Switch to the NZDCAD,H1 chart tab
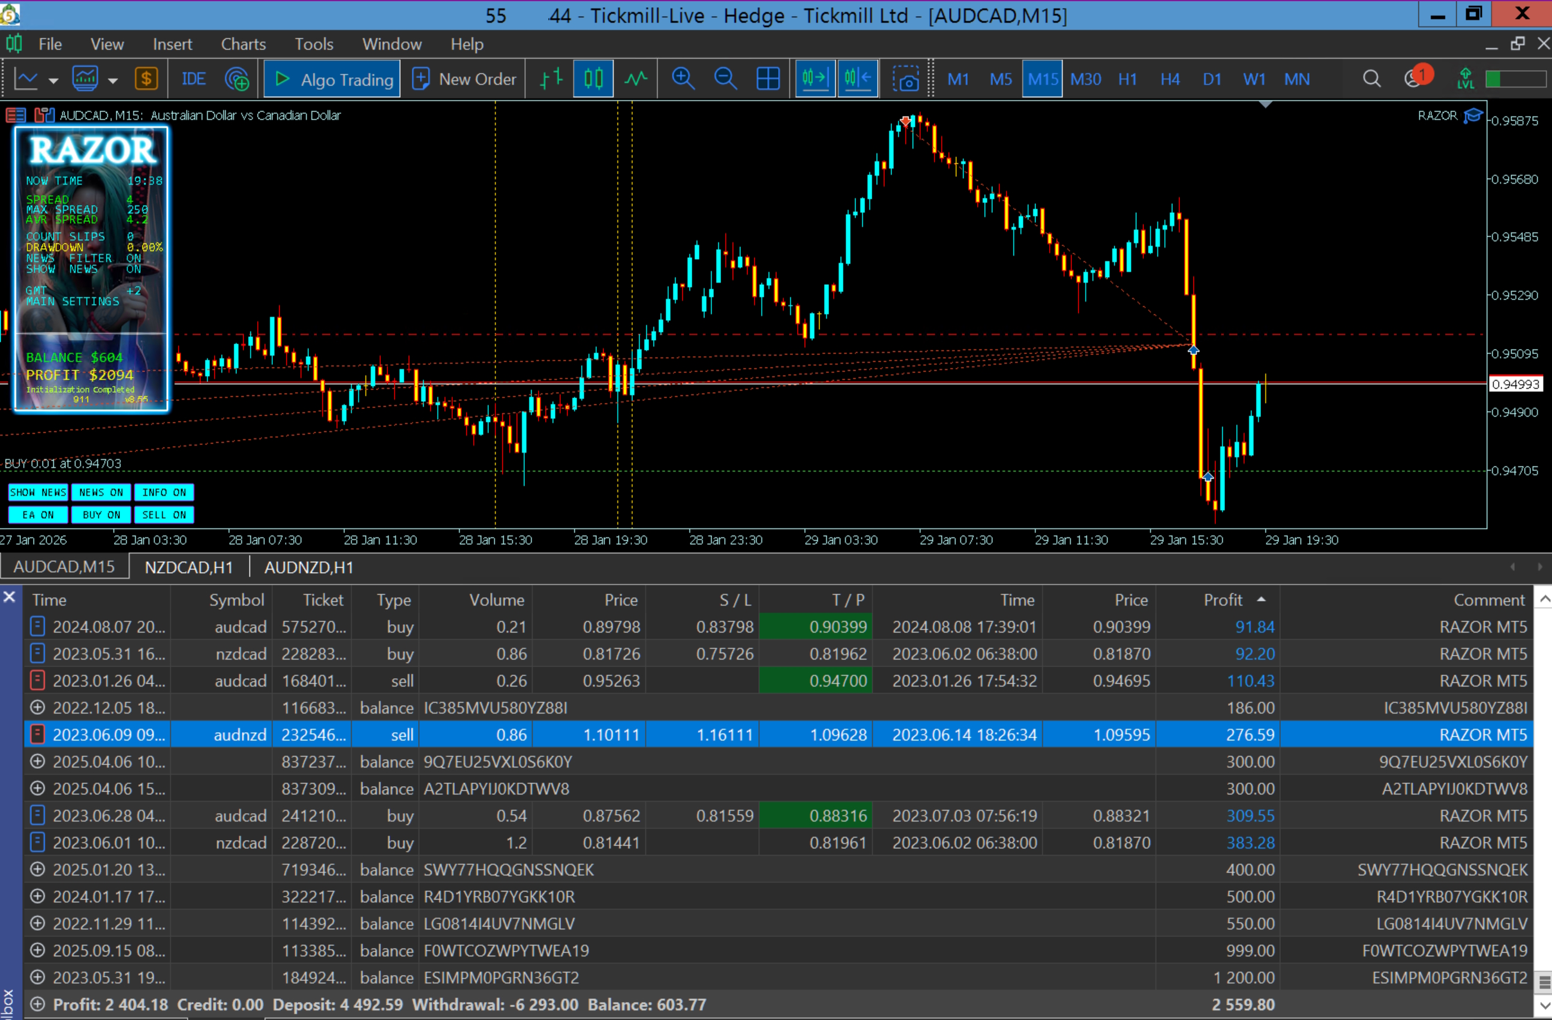Viewport: 1552px width, 1020px height. pos(188,567)
